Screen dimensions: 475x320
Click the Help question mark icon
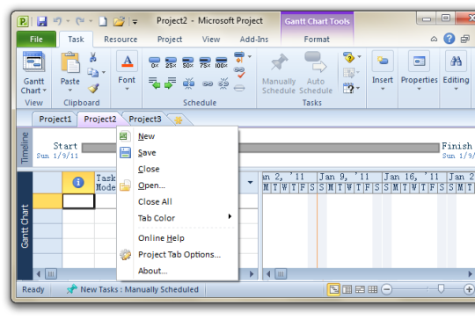coord(449,39)
